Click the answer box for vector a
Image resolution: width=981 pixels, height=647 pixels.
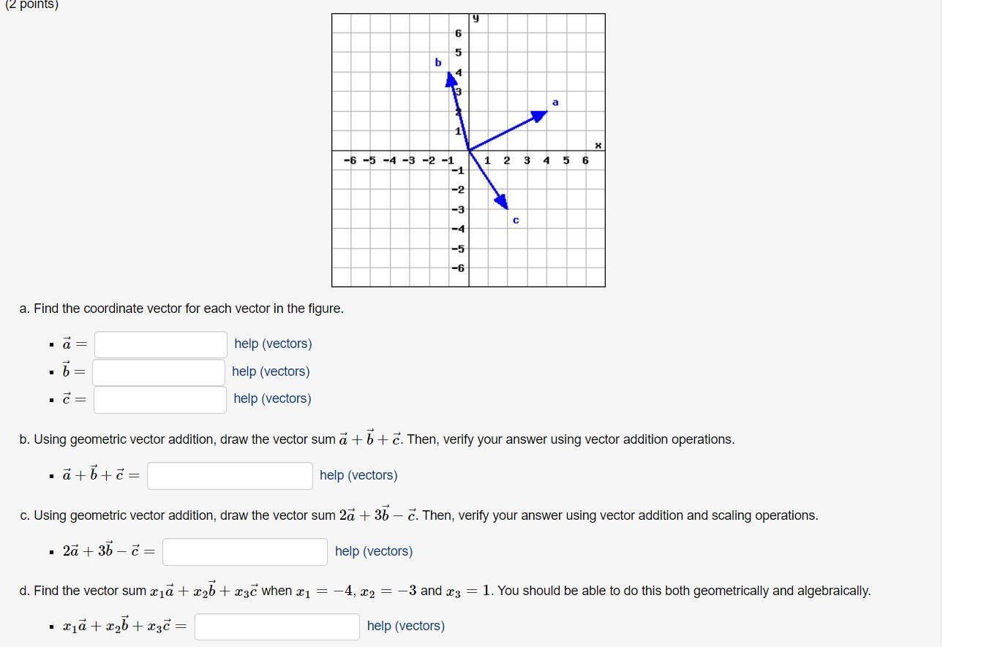pos(159,344)
